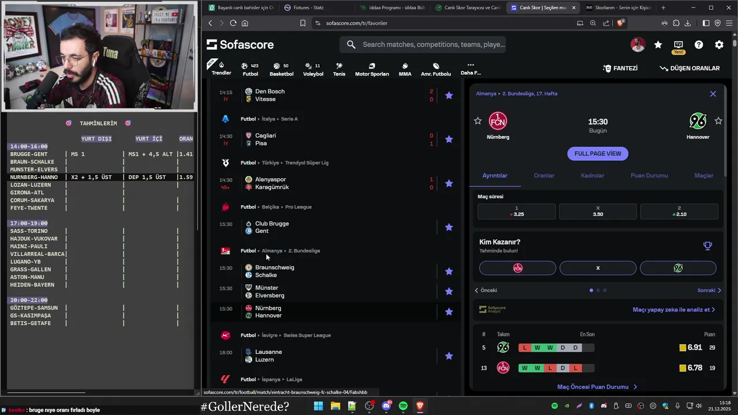This screenshot has height=415, width=738.
Task: Toggle favorite star for Cagliari–Pisa
Action: click(449, 139)
